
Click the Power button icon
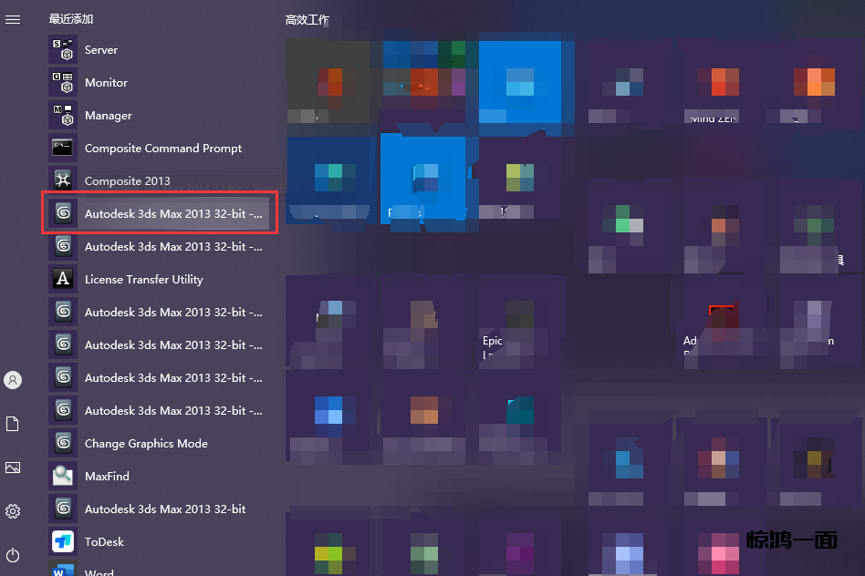(13, 555)
